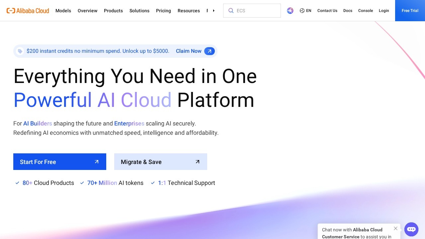Open the EN language selector

tap(305, 11)
